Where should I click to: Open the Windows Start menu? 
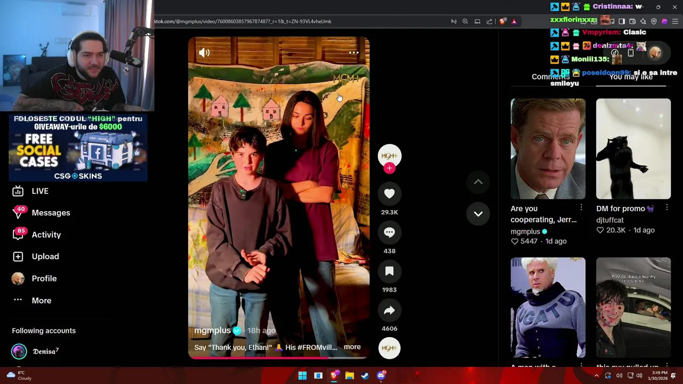pos(303,375)
